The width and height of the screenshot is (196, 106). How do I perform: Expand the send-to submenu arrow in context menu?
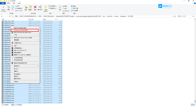click(38, 66)
